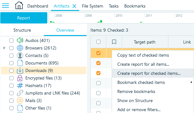
Task: Select Browsers (2612) label
Action: [41, 48]
